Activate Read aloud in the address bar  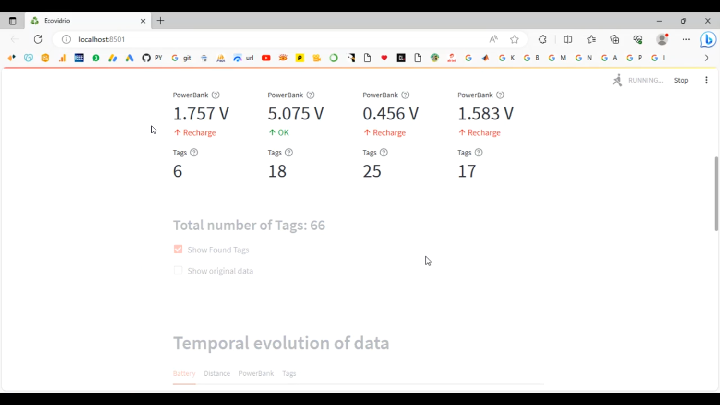click(x=493, y=39)
